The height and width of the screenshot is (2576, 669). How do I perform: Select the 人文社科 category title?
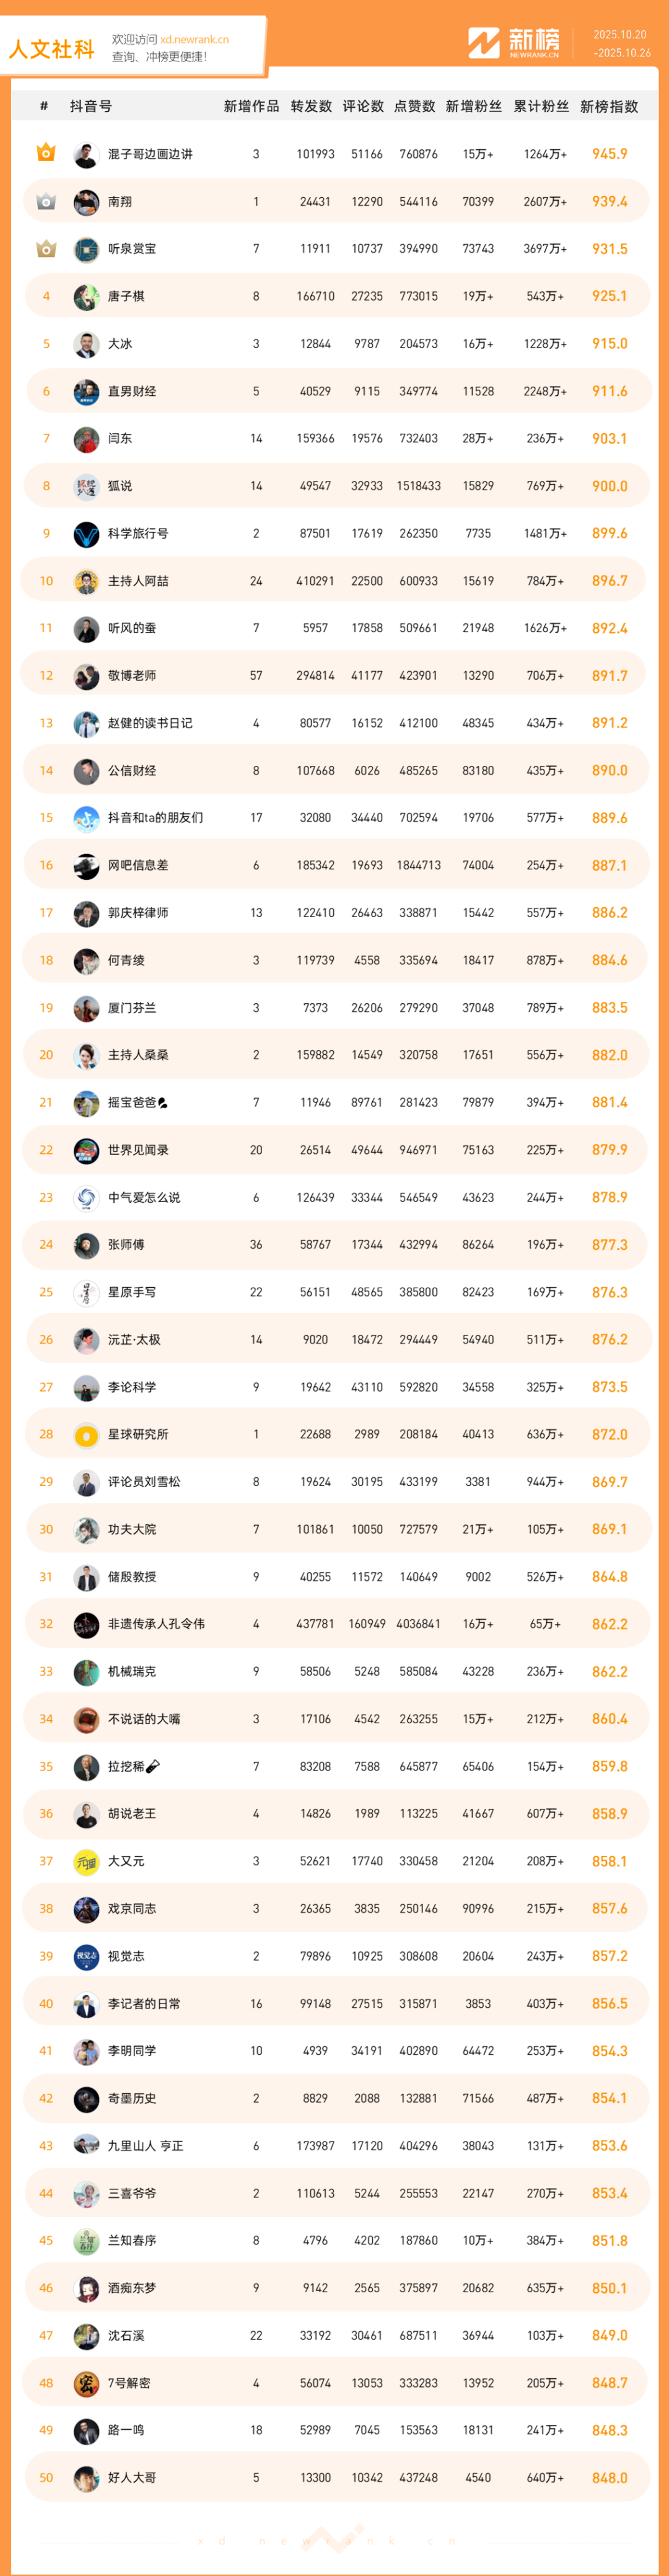[x=52, y=49]
